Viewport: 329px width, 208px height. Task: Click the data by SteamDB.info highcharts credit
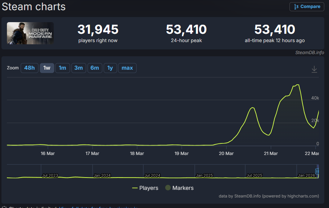tap(269, 196)
